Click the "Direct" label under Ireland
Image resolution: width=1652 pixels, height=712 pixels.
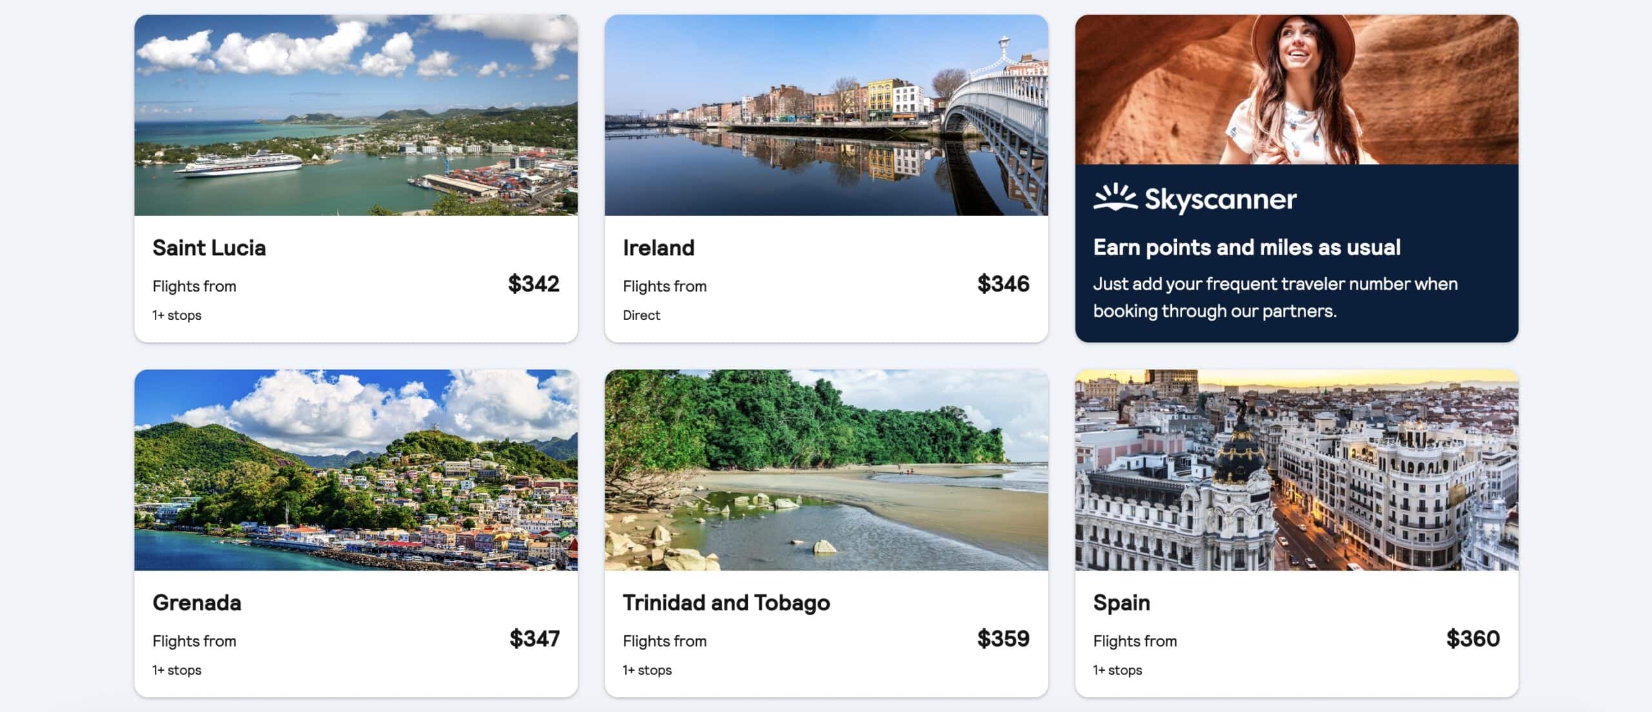pos(641,315)
